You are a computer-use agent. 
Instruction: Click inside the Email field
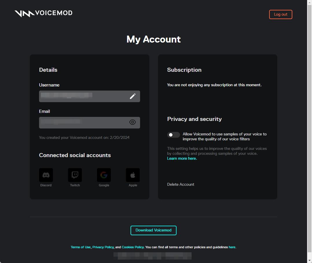pyautogui.click(x=89, y=123)
